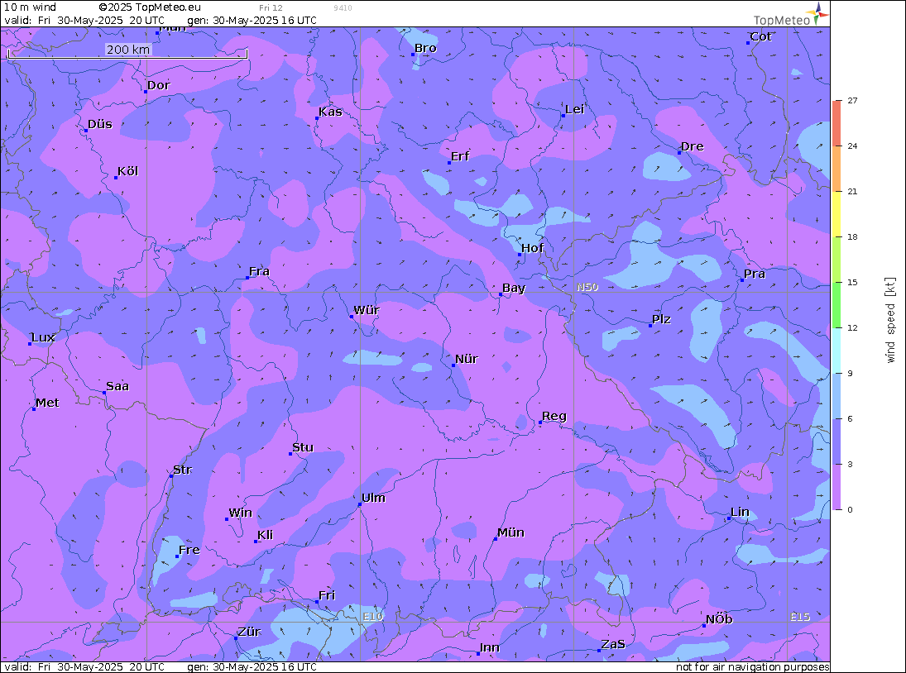Screen dimensions: 906x673
Task: Click the wind speed color scale bar
Action: point(836,305)
